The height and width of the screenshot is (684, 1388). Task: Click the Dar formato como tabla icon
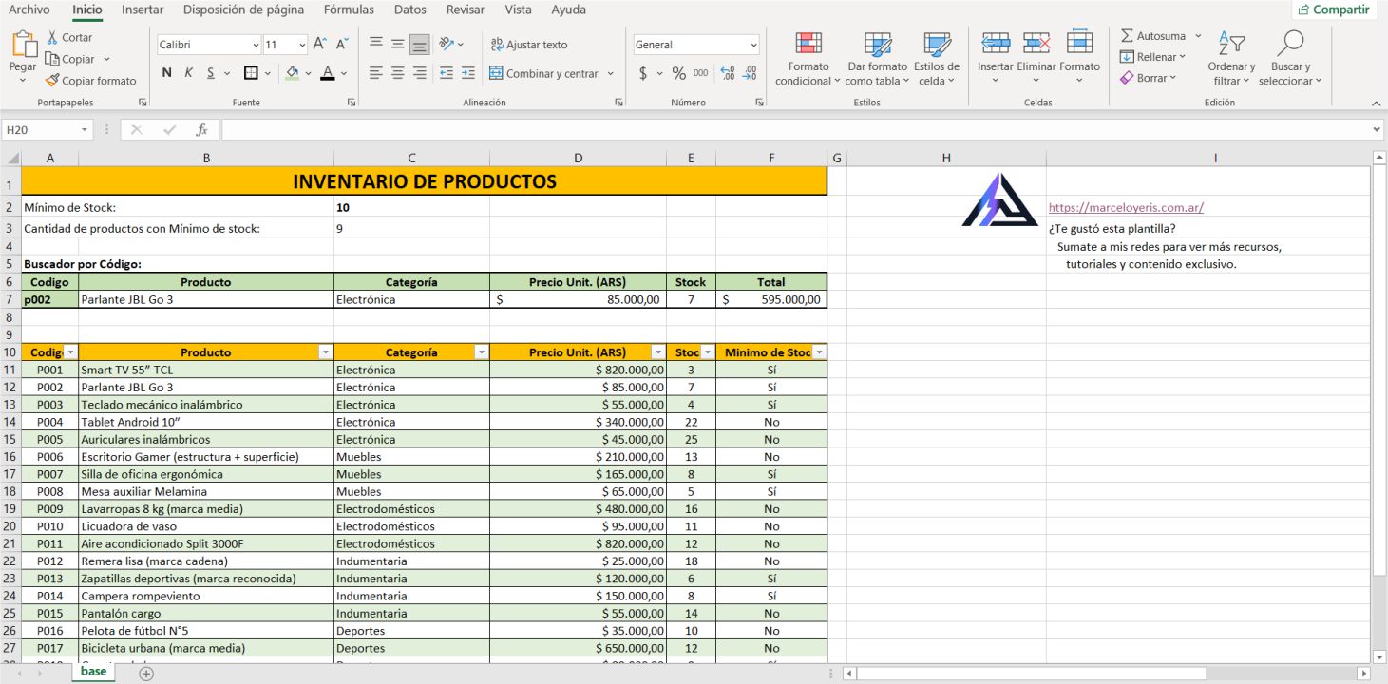click(x=875, y=57)
